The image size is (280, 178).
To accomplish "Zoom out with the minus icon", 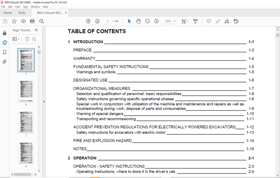I will click(x=147, y=21).
